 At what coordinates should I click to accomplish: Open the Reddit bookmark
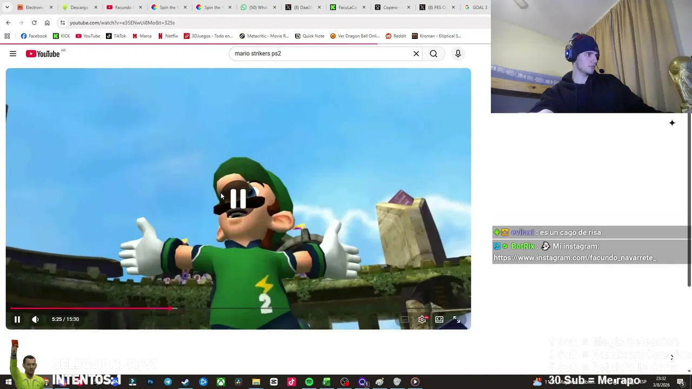396,36
